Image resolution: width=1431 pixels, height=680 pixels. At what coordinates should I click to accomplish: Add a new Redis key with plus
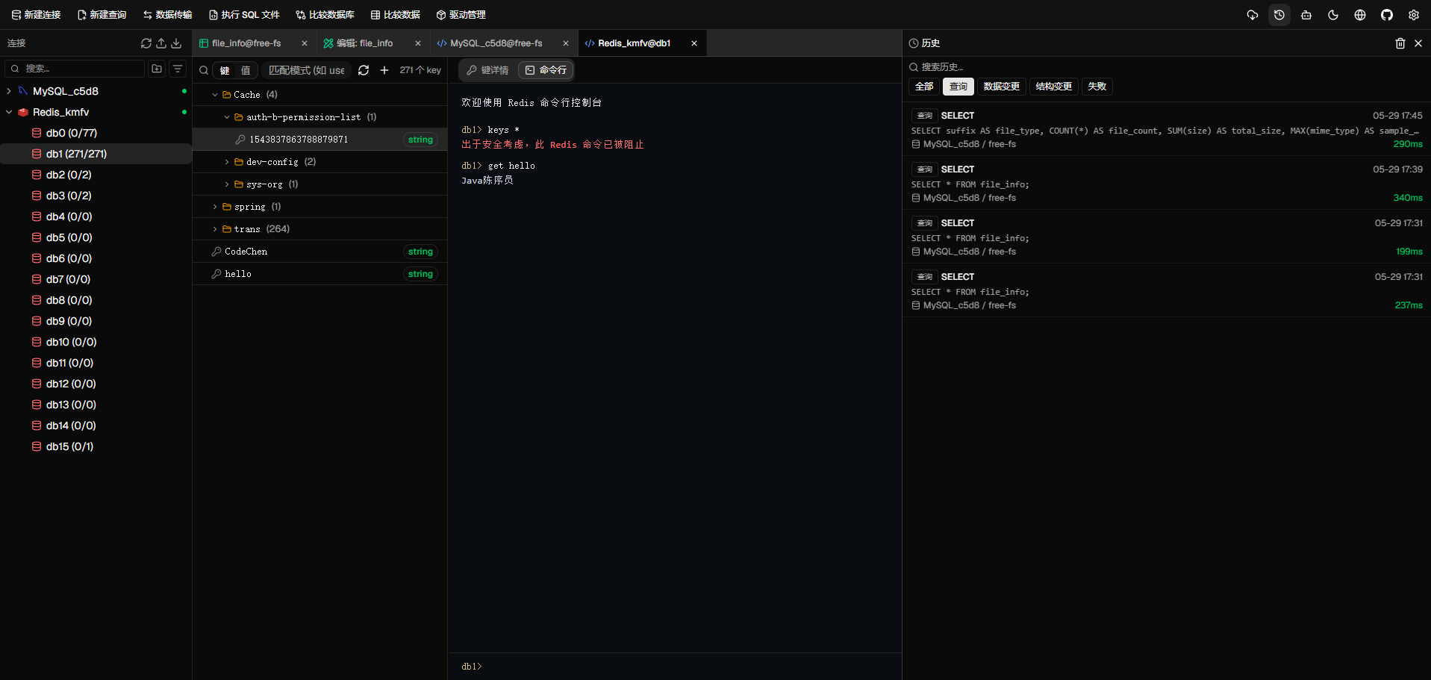point(384,70)
